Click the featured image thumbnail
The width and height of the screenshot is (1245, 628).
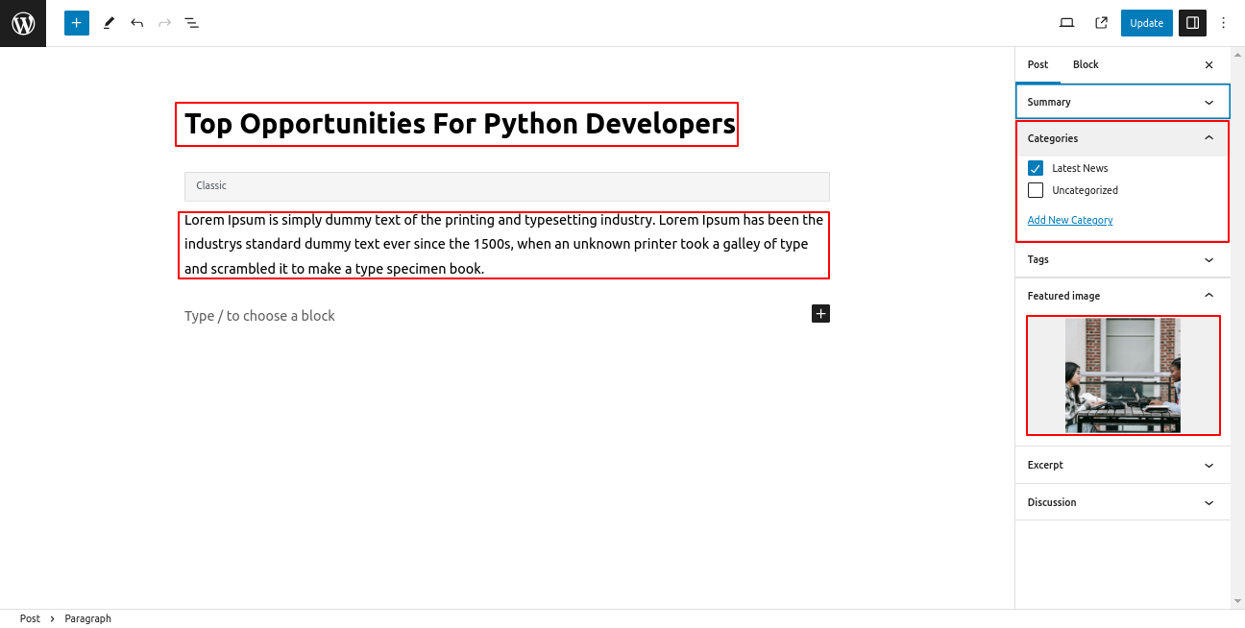(x=1122, y=375)
